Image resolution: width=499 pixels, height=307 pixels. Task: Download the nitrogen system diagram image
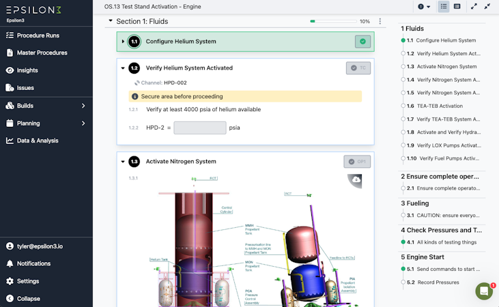click(x=356, y=179)
